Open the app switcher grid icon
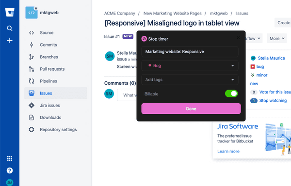This screenshot has height=186, width=291. coord(10,158)
